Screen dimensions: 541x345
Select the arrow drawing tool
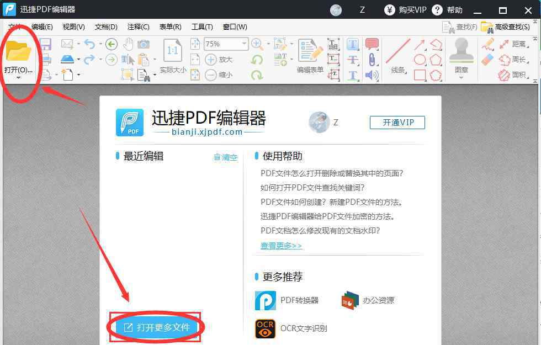pyautogui.click(x=420, y=45)
